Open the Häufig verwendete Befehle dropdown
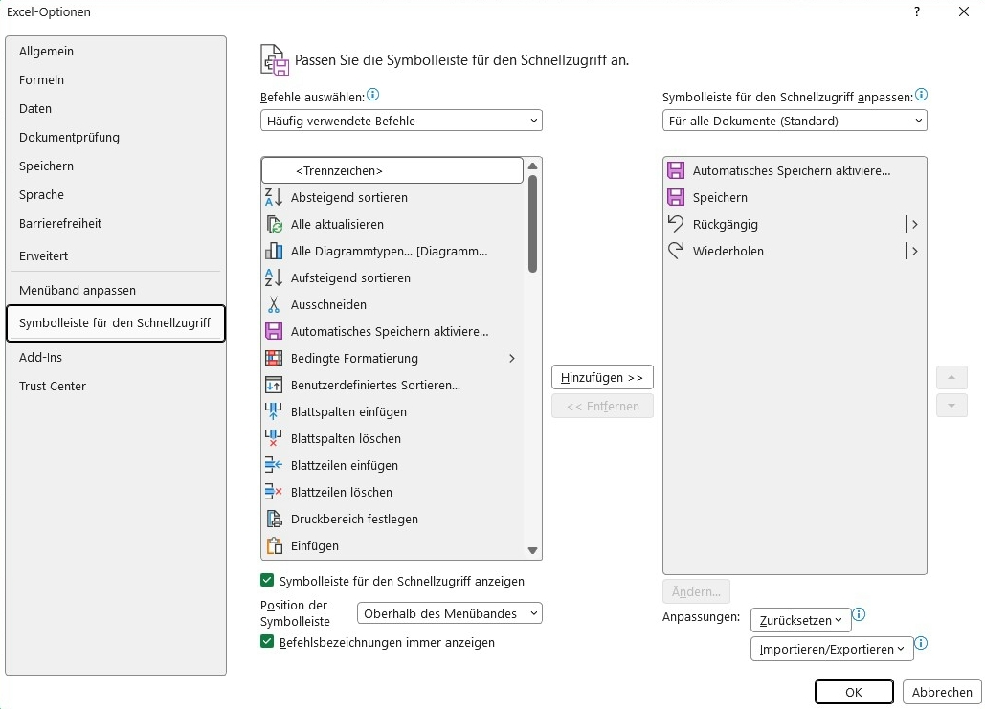 pyautogui.click(x=401, y=121)
